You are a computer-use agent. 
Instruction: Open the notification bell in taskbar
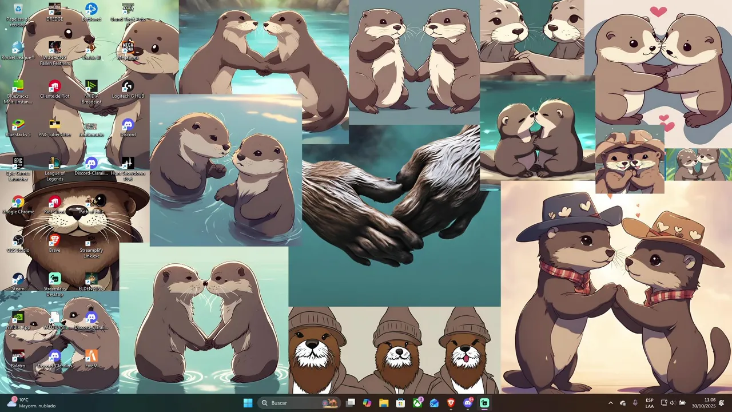click(722, 403)
